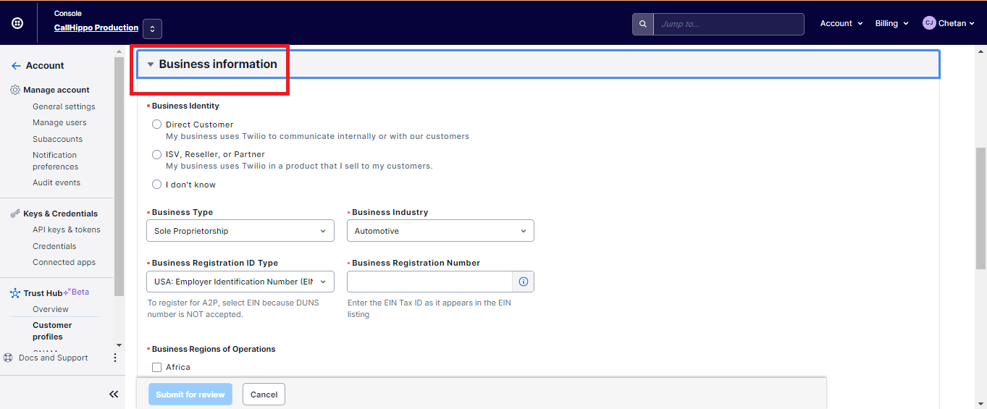Open Manage users in sidebar
This screenshot has width=987, height=409.
[59, 122]
